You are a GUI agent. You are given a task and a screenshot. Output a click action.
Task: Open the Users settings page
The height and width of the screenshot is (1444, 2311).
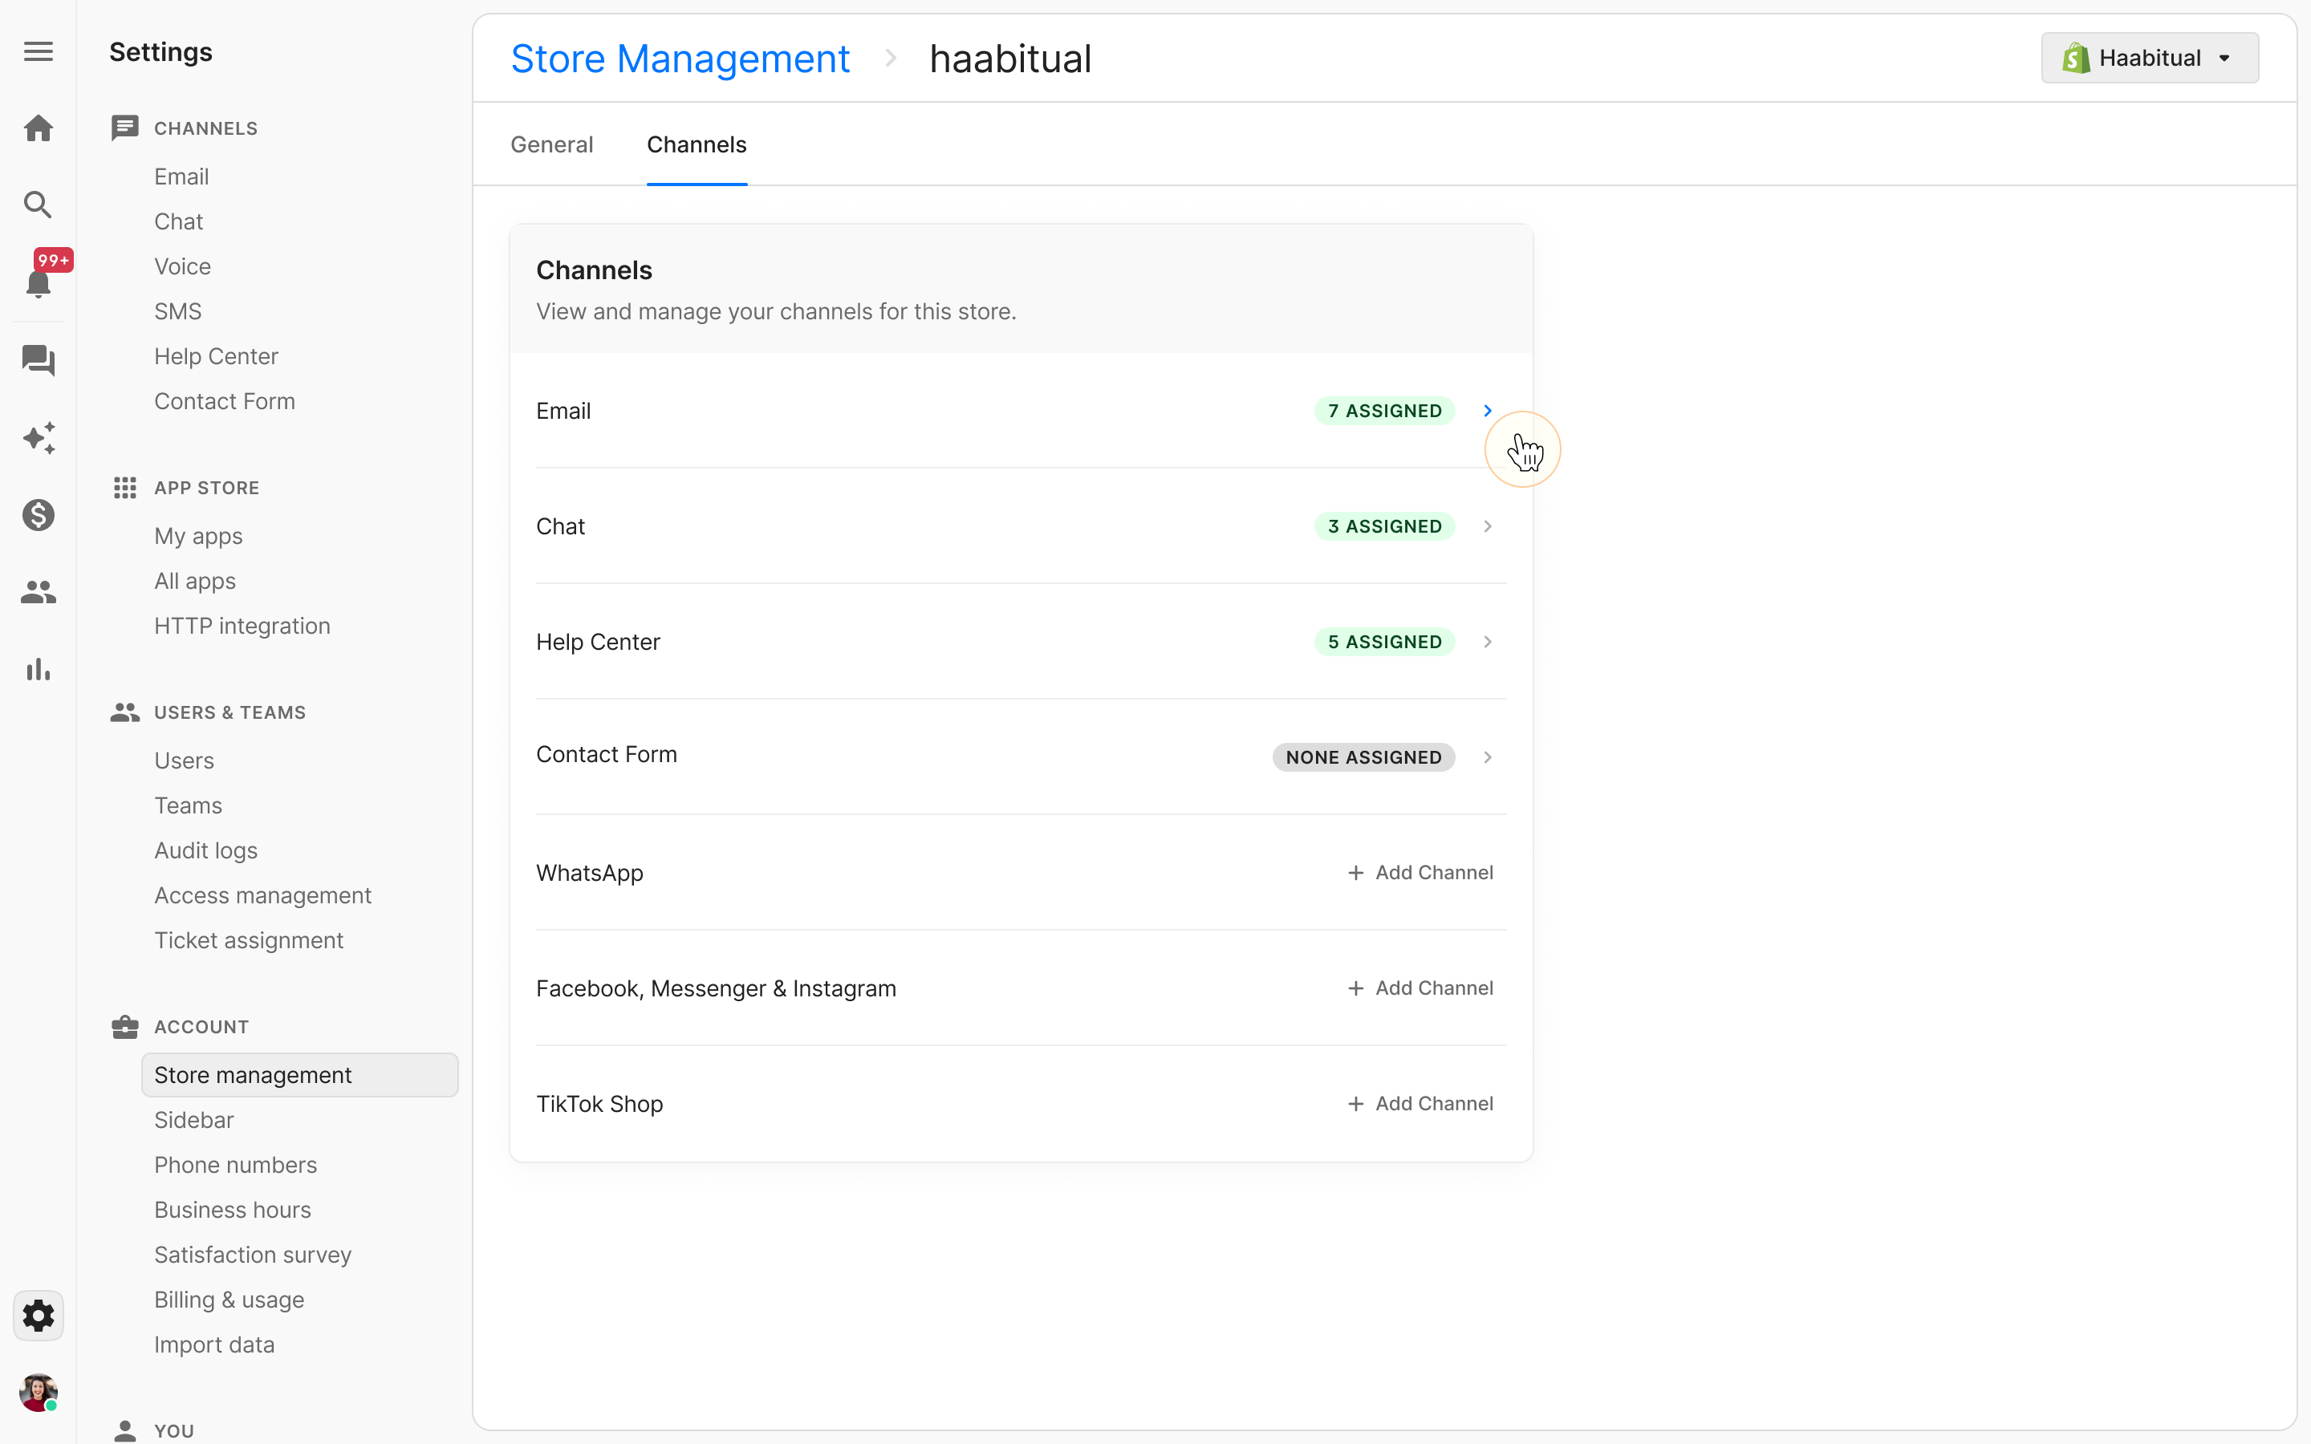(x=185, y=761)
